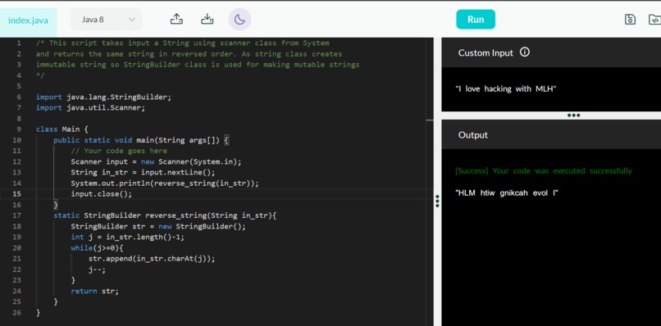Click the "int j = in_str.length()-1;" line
Image resolution: width=661 pixels, height=326 pixels.
128,238
